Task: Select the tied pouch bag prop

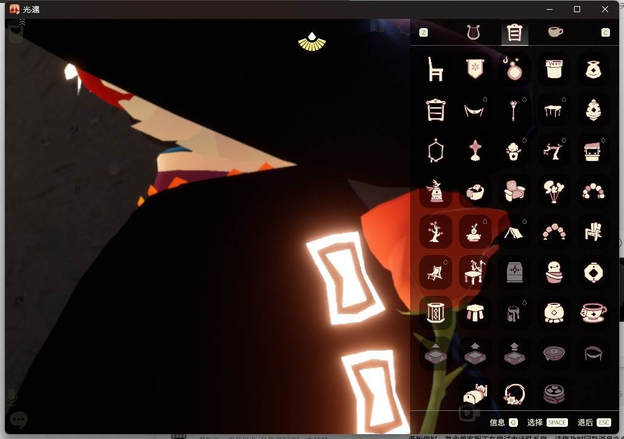Action: coord(593,69)
